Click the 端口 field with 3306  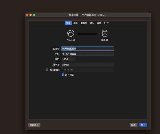pos(69,59)
